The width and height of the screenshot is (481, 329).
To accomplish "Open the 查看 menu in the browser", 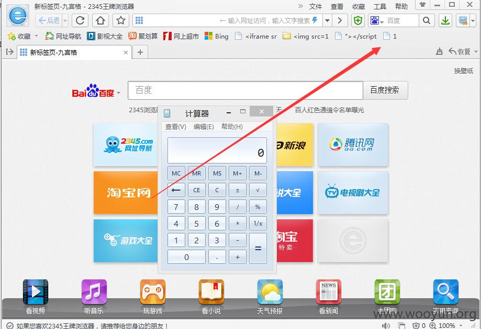I will click(337, 6).
